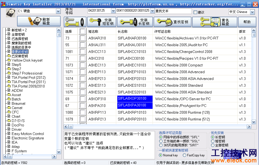The image size is (259, 165).
Task: Select 已选择密钥 in the tree
Action: tap(20, 39)
